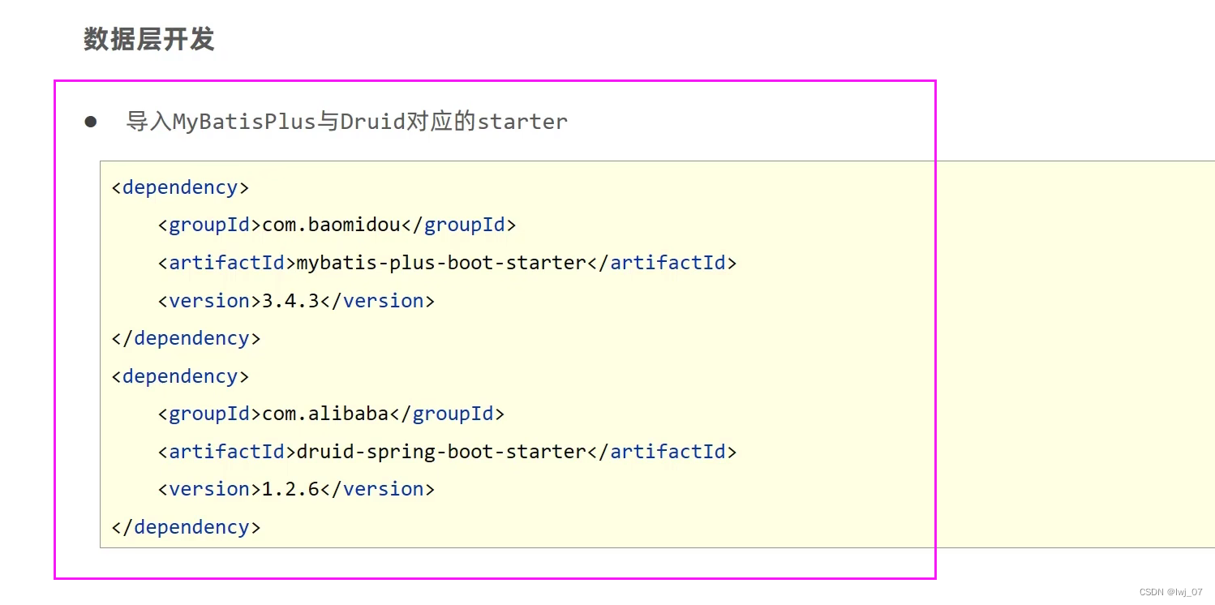This screenshot has width=1215, height=605.
Task: Click the 导入MyBatisPlus与Druid对应的starter line
Action: pos(346,122)
